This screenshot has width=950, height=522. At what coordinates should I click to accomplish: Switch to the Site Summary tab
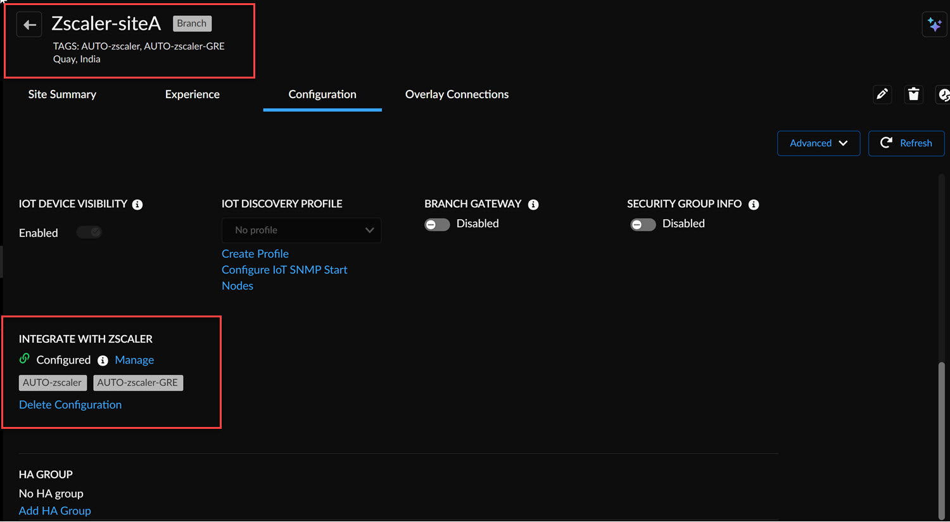pos(62,94)
